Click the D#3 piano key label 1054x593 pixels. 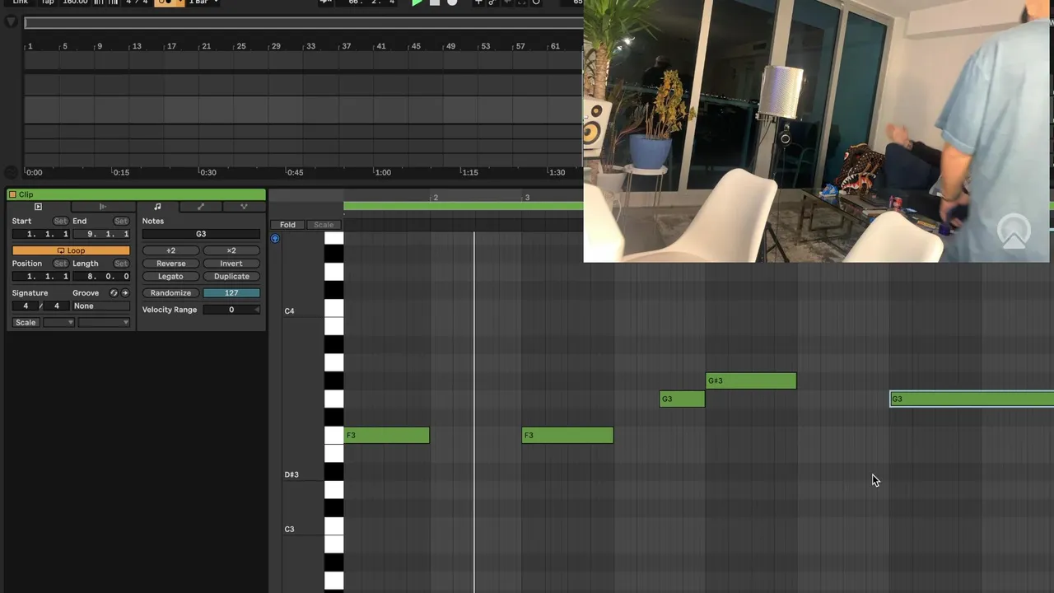tap(291, 474)
